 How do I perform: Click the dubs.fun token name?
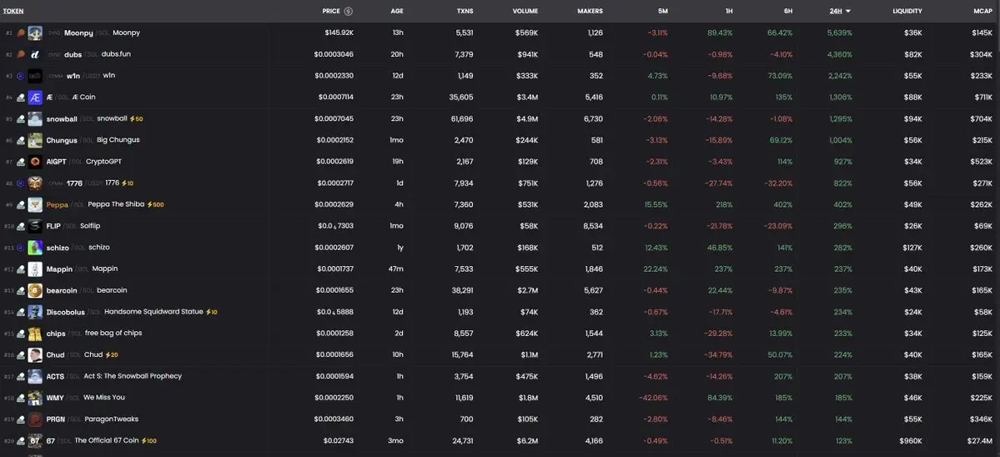(x=116, y=54)
